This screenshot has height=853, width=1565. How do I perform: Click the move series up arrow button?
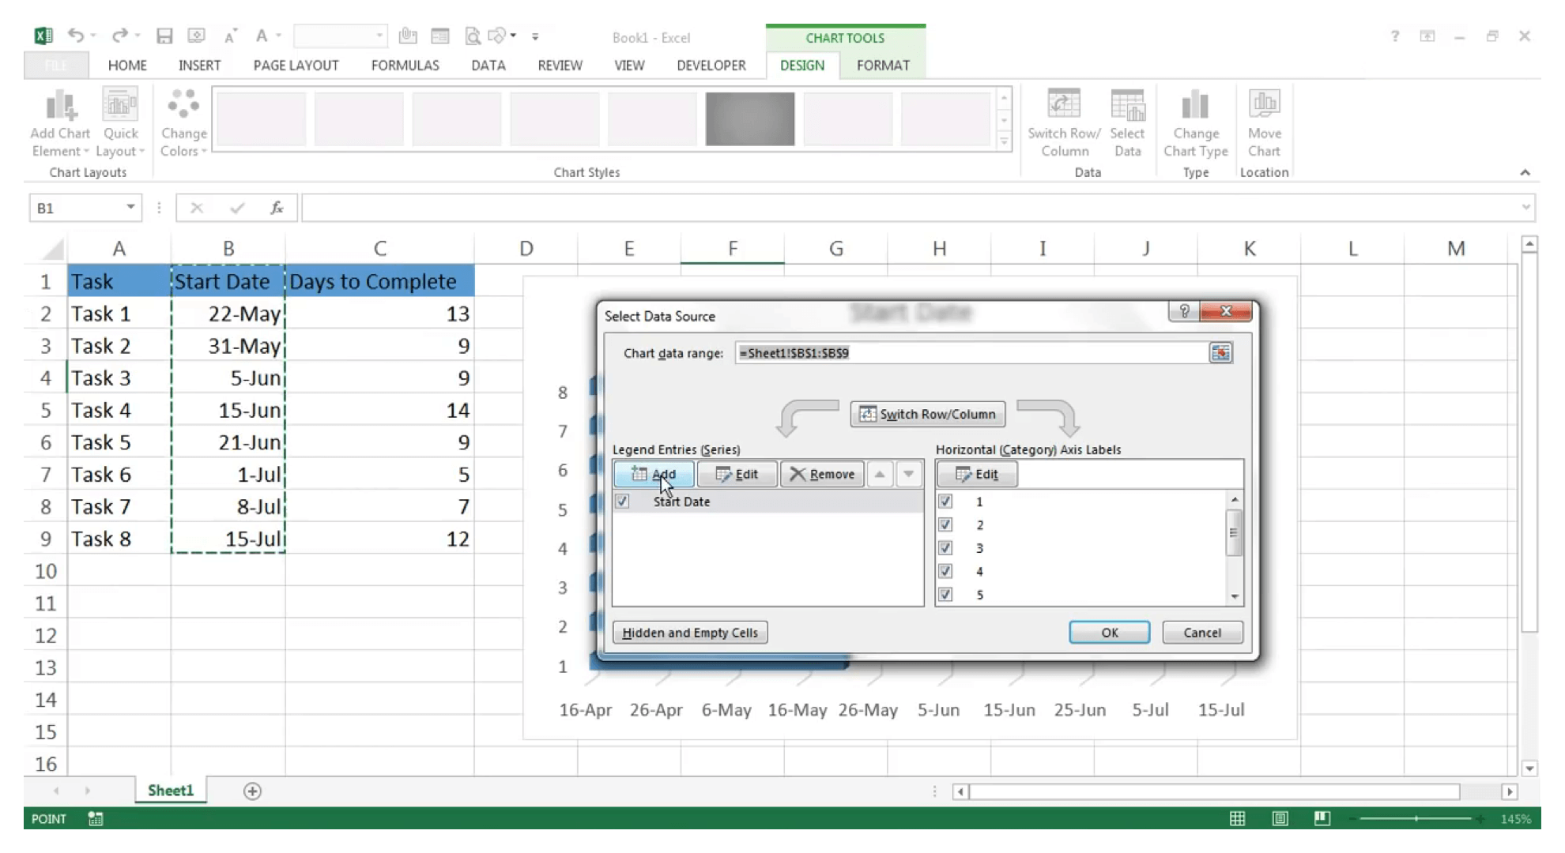pos(880,474)
